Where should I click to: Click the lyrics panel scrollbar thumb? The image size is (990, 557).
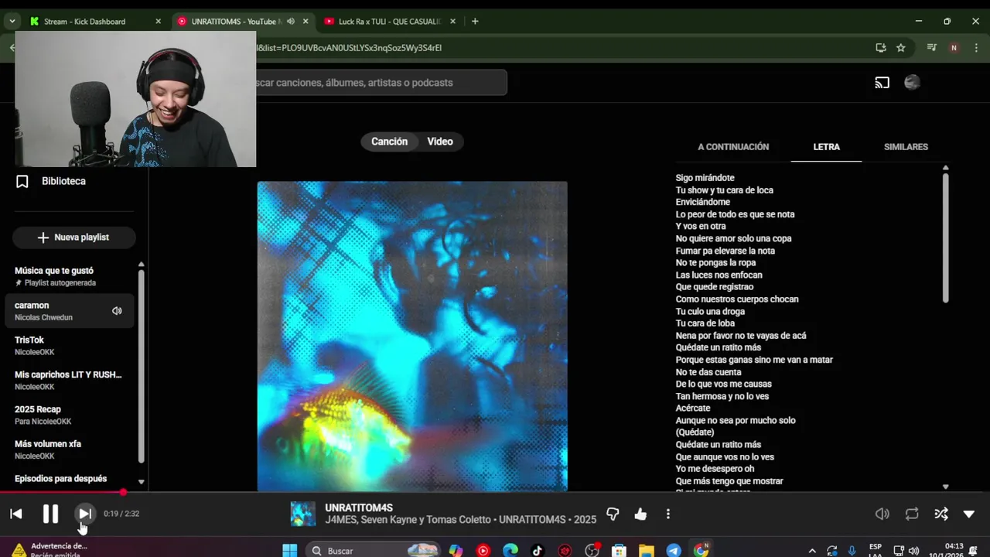click(945, 238)
